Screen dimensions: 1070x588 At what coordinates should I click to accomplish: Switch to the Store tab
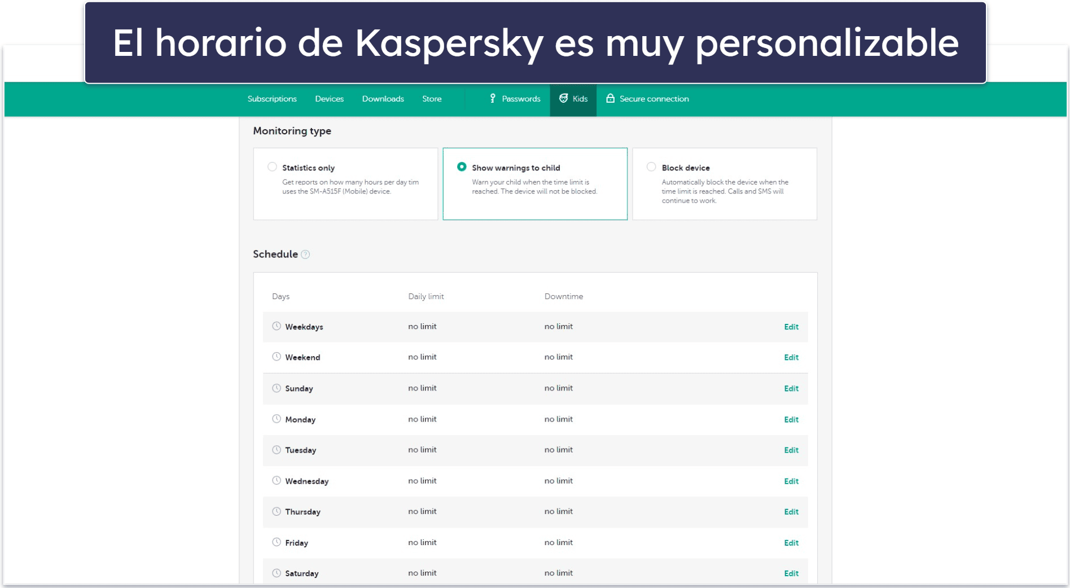pyautogui.click(x=432, y=99)
